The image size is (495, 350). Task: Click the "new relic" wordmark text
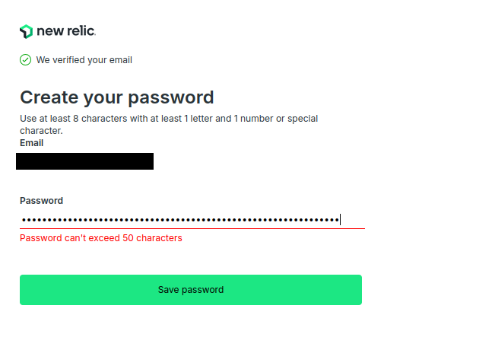[66, 31]
